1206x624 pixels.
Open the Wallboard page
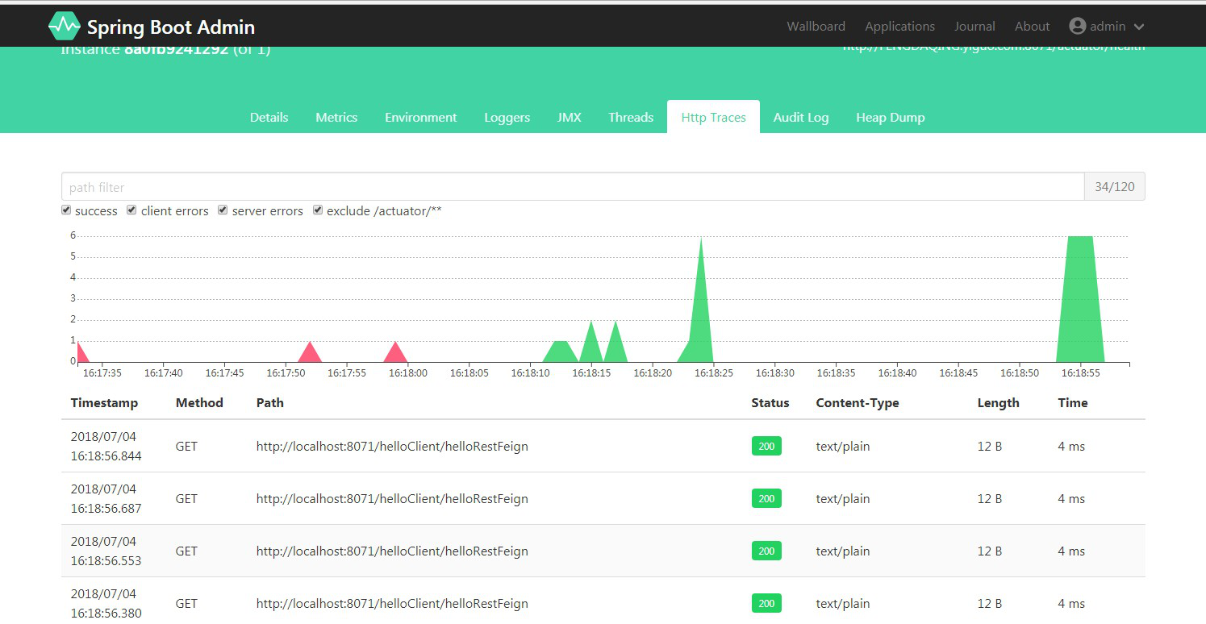pos(816,27)
